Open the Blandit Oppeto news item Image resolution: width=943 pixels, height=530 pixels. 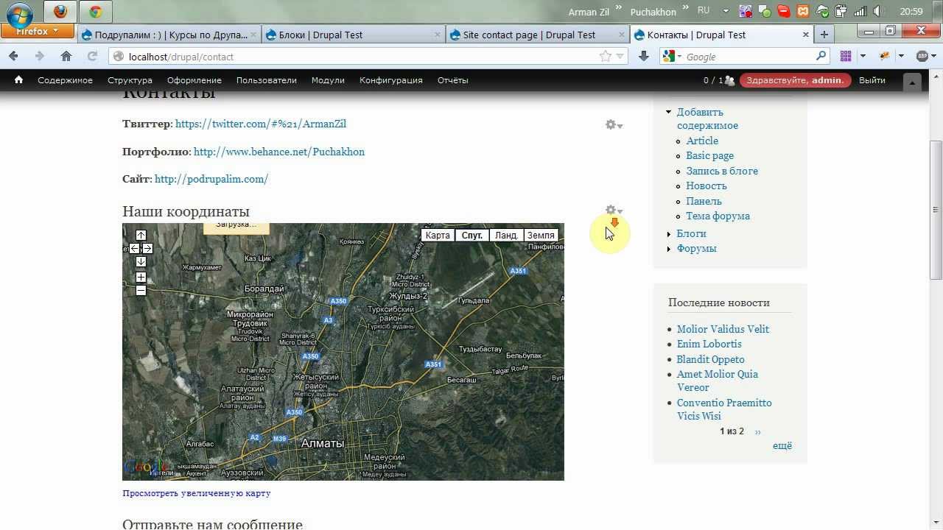point(710,359)
